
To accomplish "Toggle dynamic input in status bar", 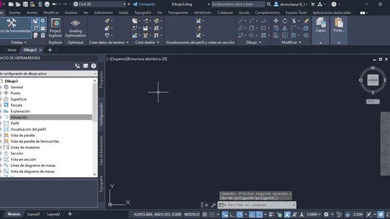I will click(x=225, y=214).
